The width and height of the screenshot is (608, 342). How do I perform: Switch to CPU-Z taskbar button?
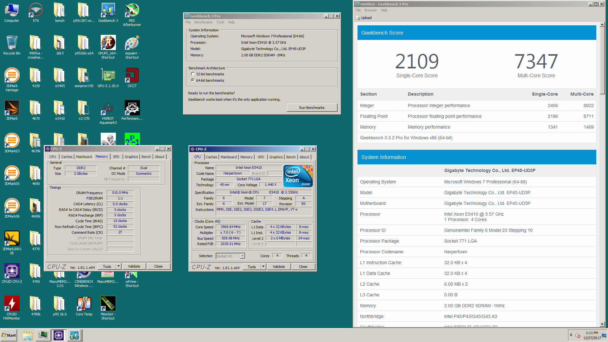(x=59, y=335)
